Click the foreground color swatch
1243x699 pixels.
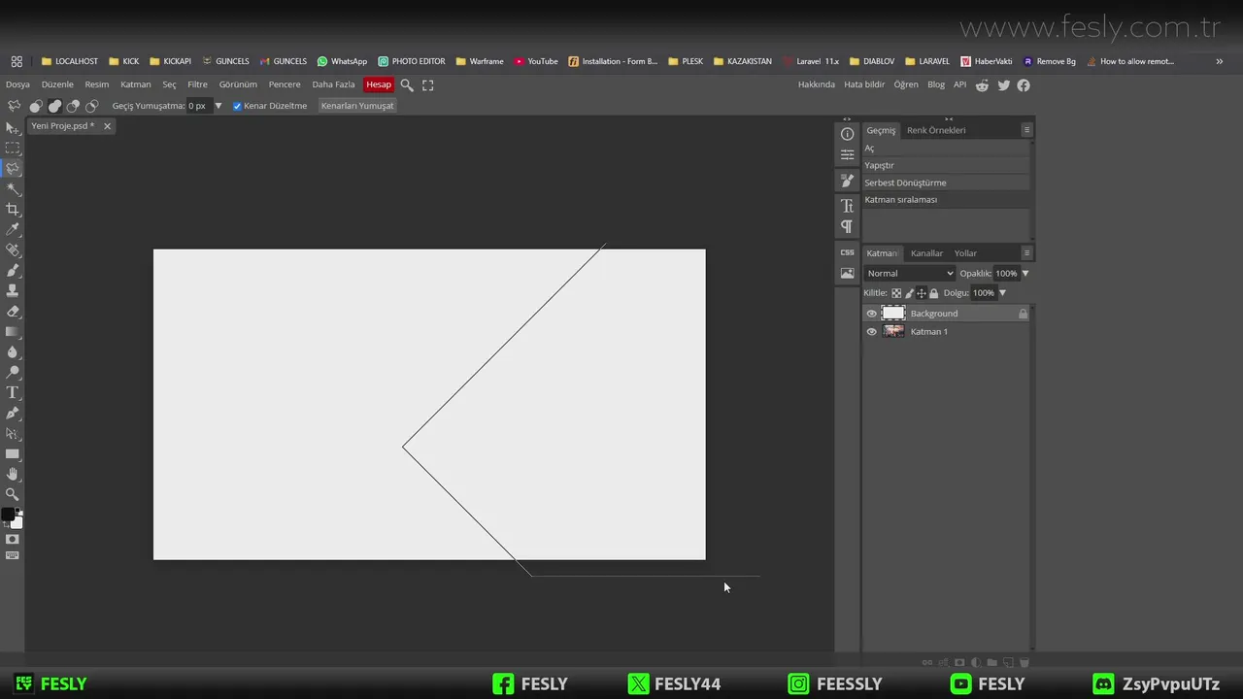[x=8, y=515]
